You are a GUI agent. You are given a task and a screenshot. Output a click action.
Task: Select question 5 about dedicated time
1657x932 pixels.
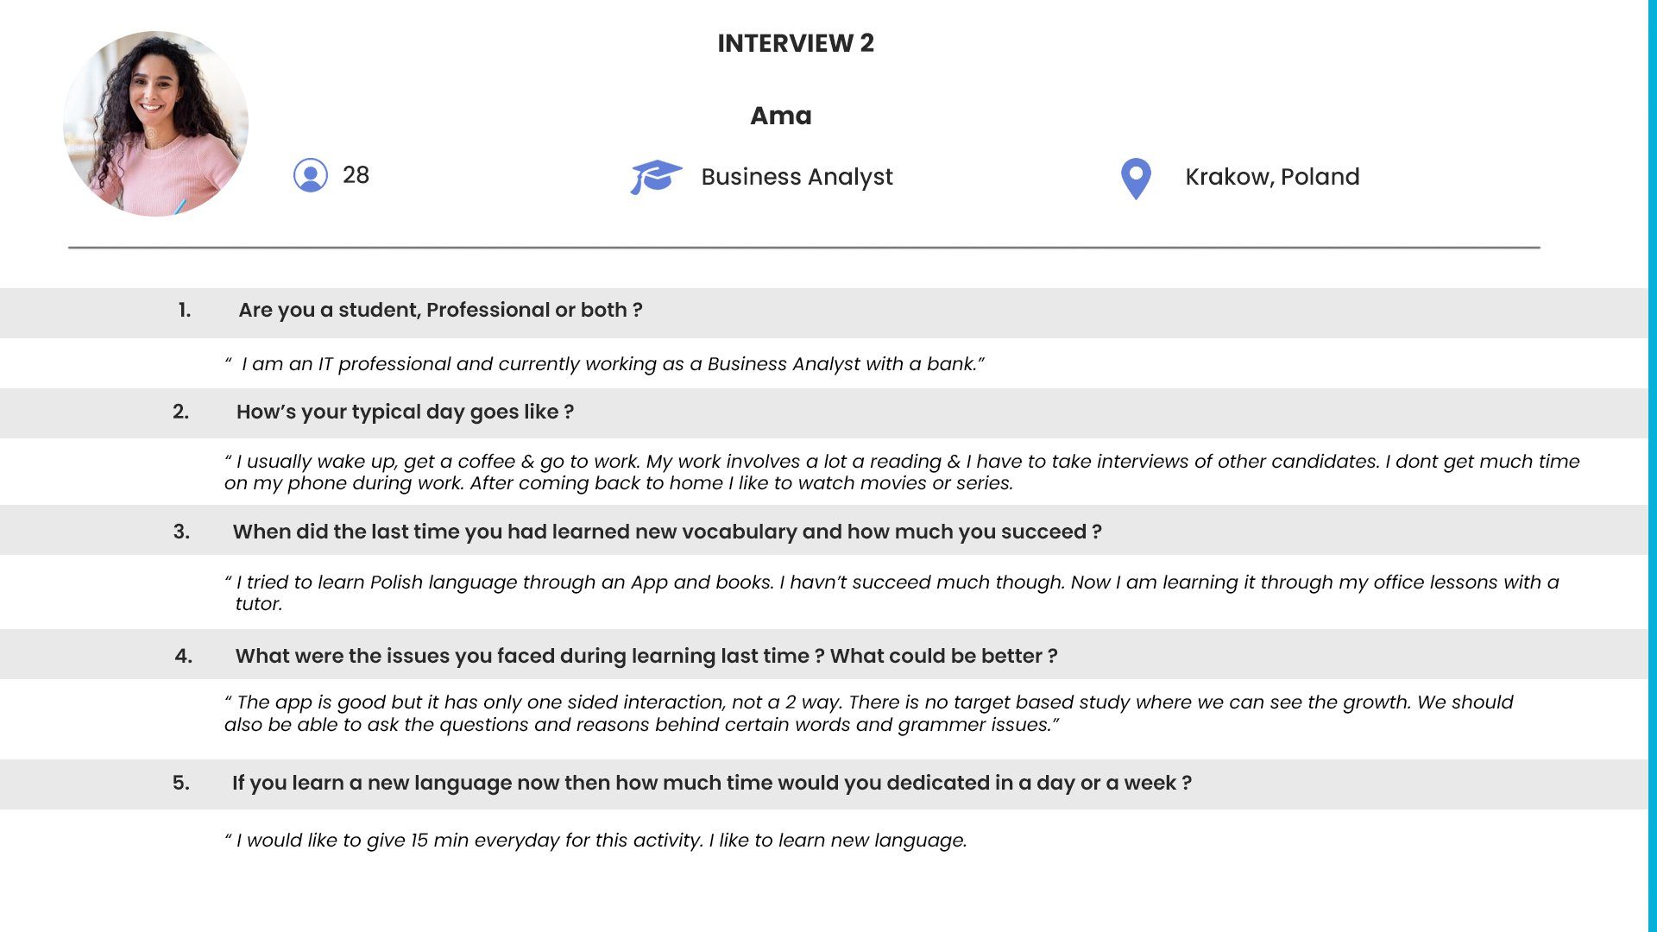tap(824, 784)
